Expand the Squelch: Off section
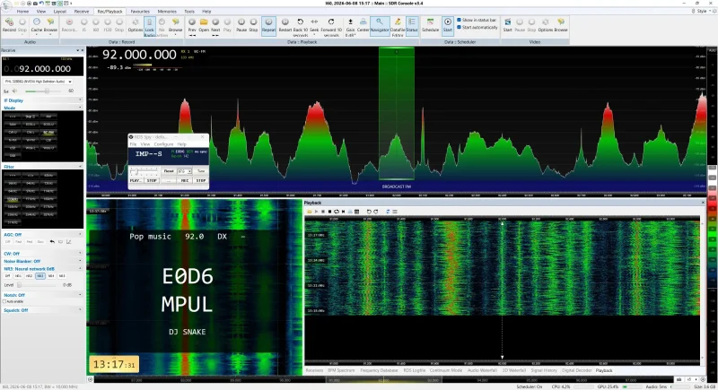Image resolution: width=718 pixels, height=390 pixels. click(80, 310)
